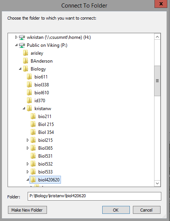The height and width of the screenshot is (221, 170).
Task: Expand the wkristan H: drive node
Action: tap(16, 37)
